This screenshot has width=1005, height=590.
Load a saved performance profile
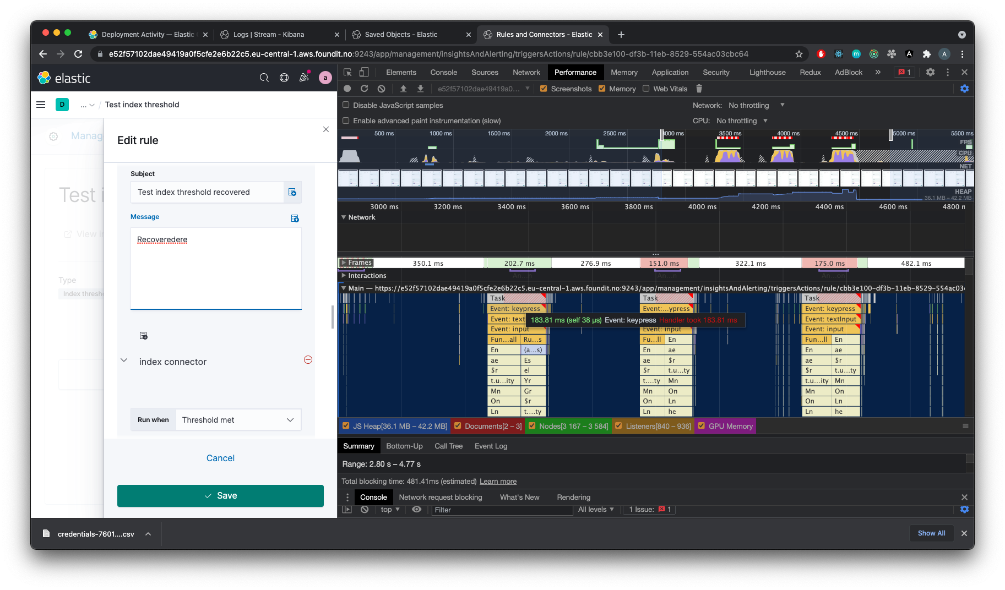click(403, 89)
